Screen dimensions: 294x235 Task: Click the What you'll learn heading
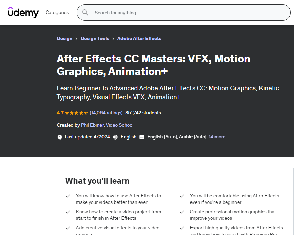[x=97, y=181]
